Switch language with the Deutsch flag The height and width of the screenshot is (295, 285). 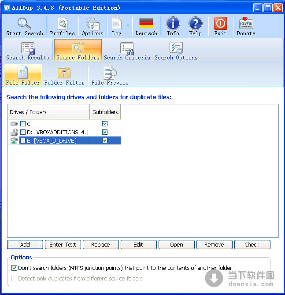(146, 23)
